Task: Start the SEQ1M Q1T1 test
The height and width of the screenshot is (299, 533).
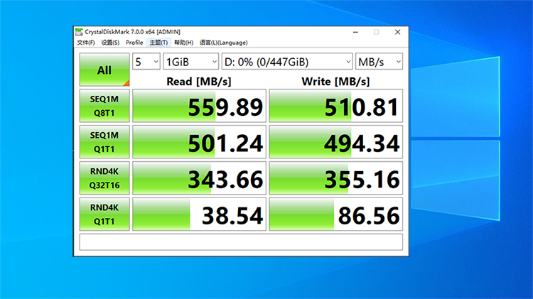Action: 104,142
